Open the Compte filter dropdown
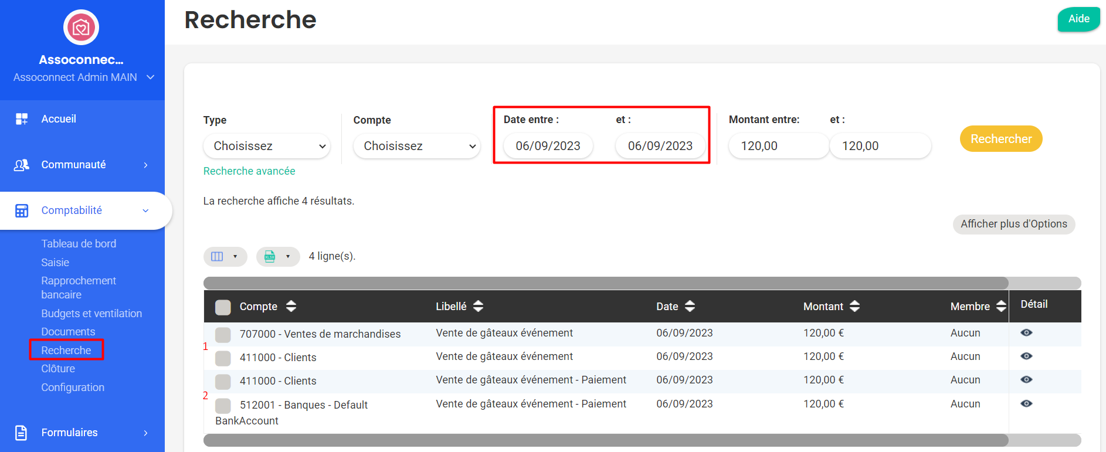This screenshot has width=1106, height=452. coord(416,146)
